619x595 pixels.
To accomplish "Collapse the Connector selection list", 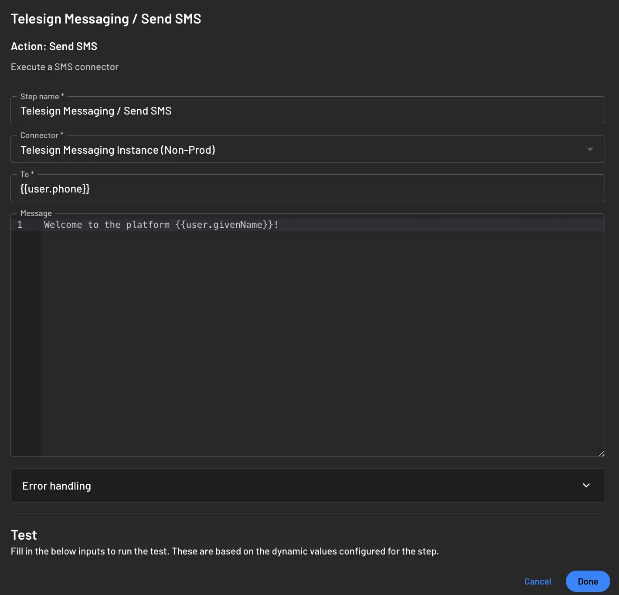I will click(x=590, y=149).
